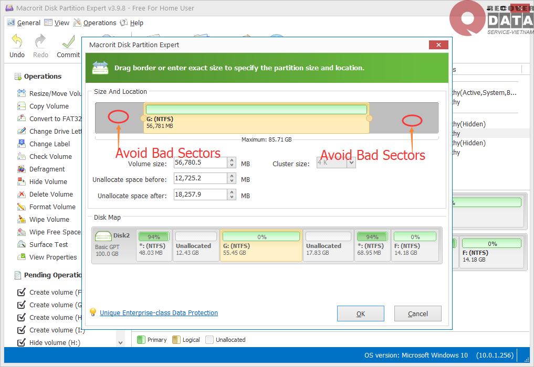The image size is (534, 367).
Task: Click the Volume size input field
Action: tap(200, 163)
